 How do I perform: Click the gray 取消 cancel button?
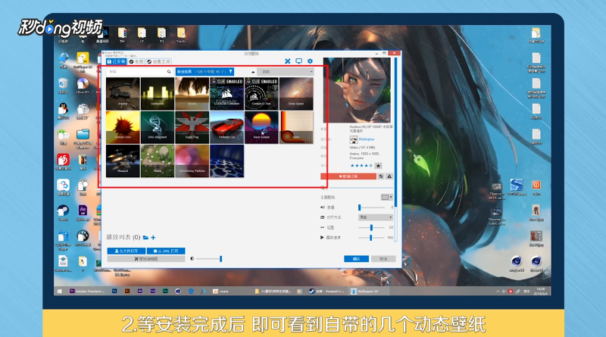click(383, 258)
